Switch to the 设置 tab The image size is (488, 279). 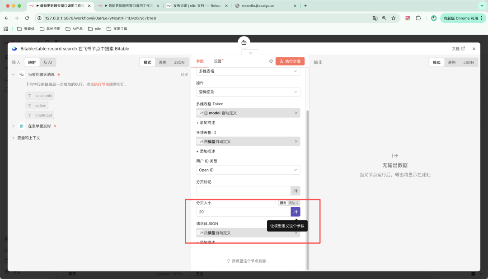point(218,61)
